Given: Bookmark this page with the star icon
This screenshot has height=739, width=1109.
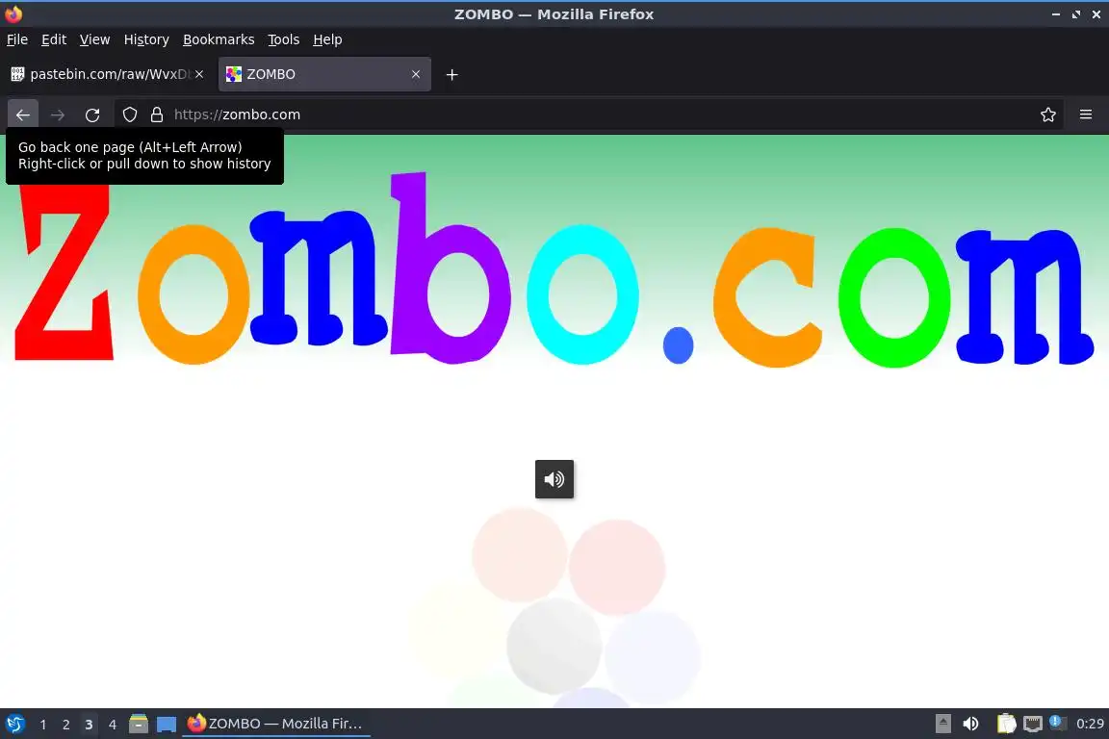Looking at the screenshot, I should pyautogui.click(x=1048, y=115).
